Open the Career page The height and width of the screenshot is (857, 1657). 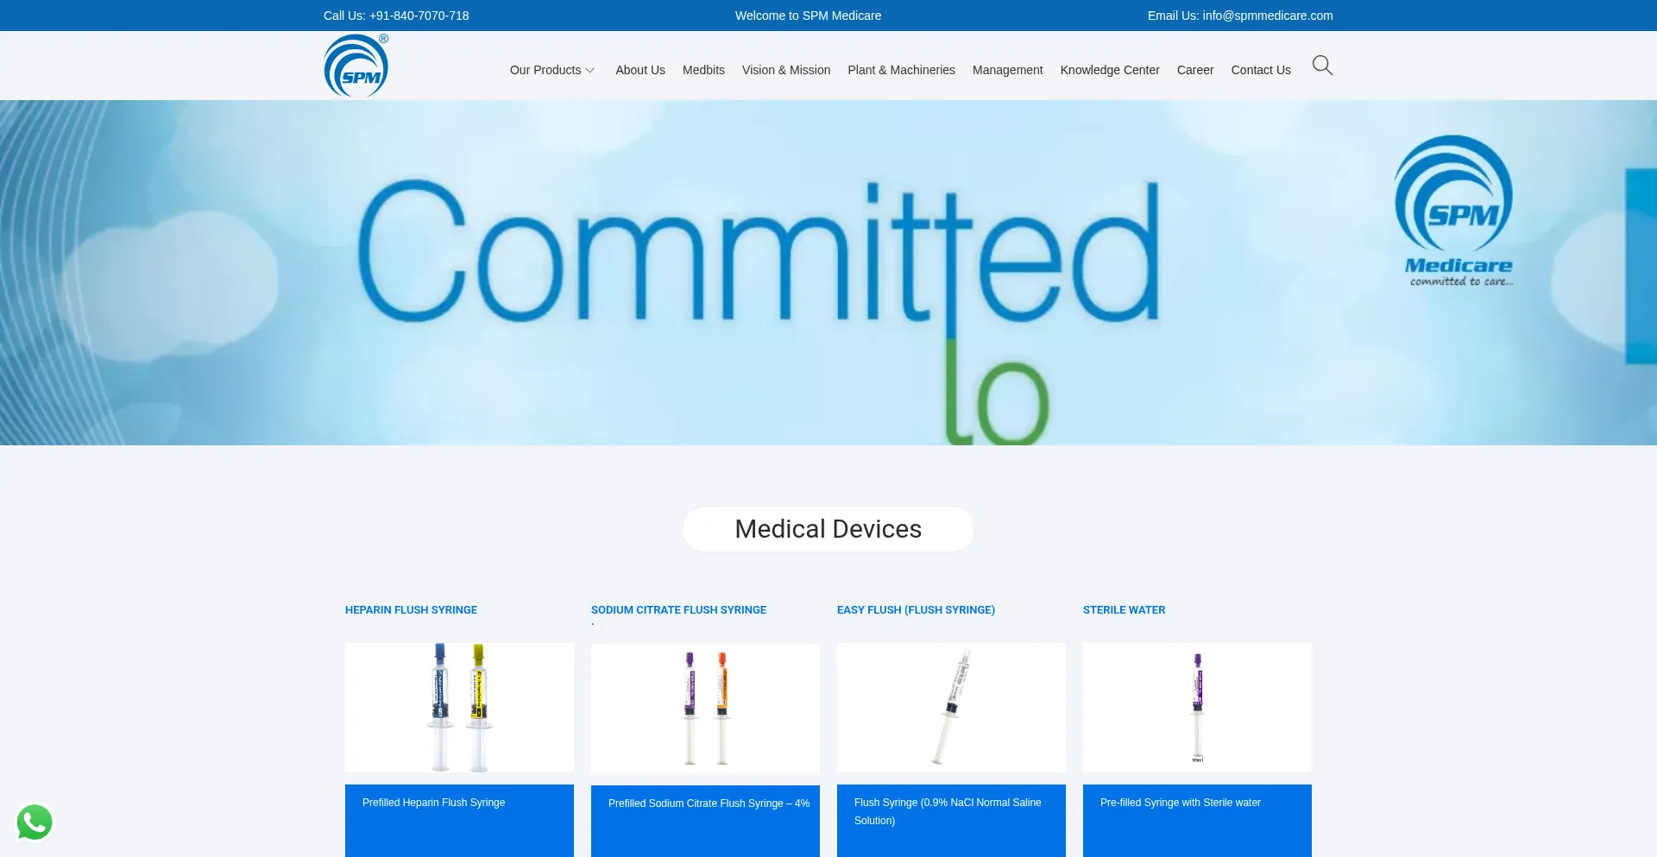coord(1195,70)
